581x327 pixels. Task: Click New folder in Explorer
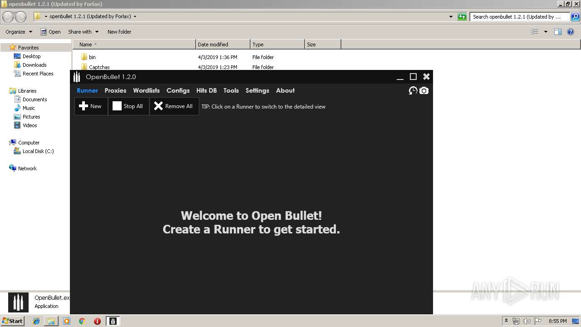(119, 32)
